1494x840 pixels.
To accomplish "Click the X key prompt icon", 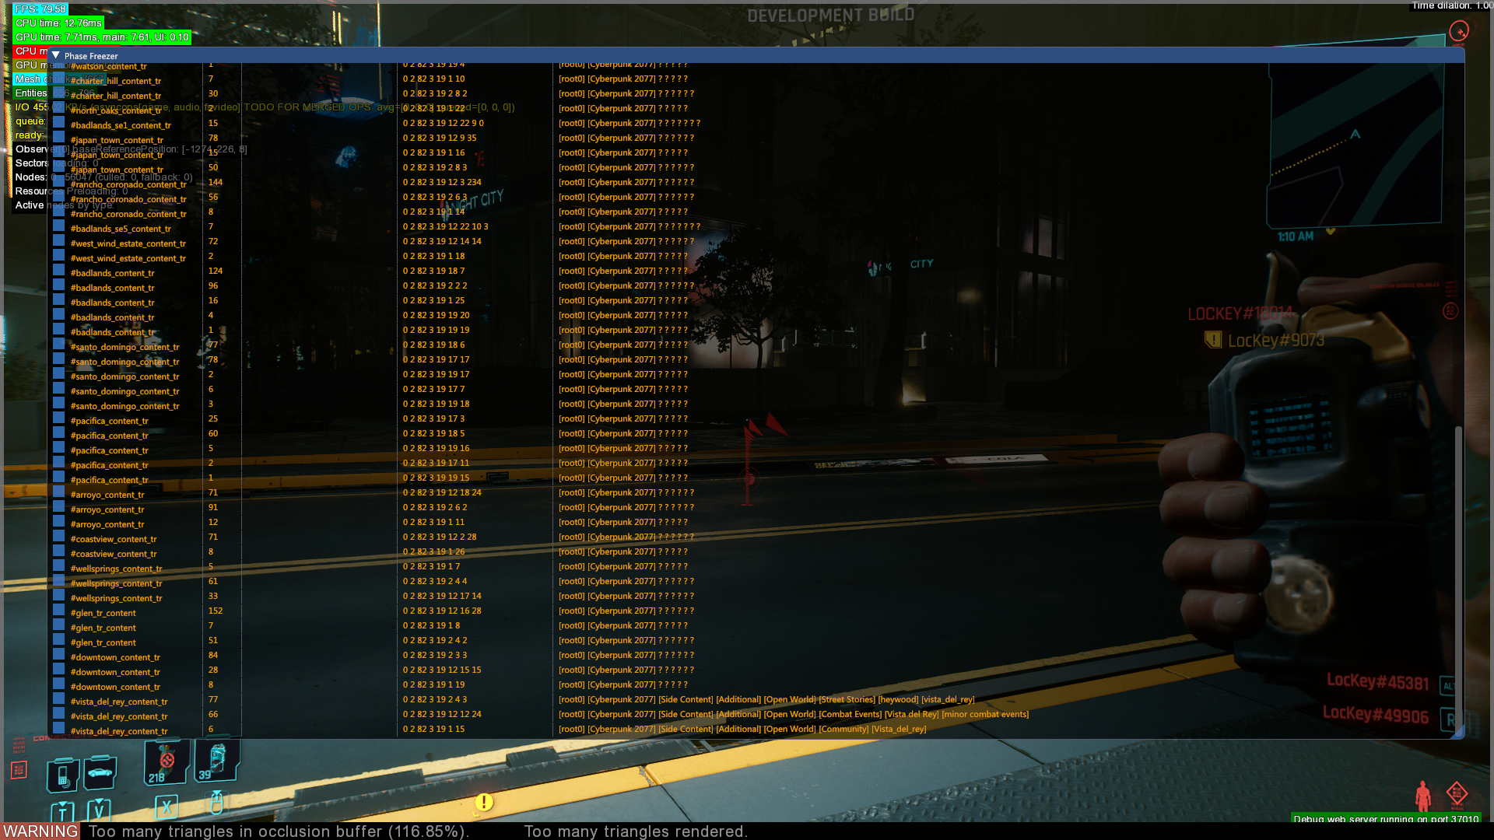I will [167, 807].
